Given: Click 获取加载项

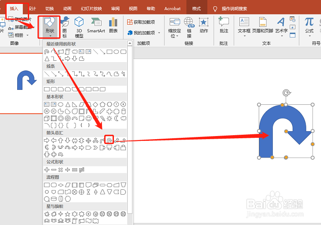Looking at the screenshot, I should [141, 22].
